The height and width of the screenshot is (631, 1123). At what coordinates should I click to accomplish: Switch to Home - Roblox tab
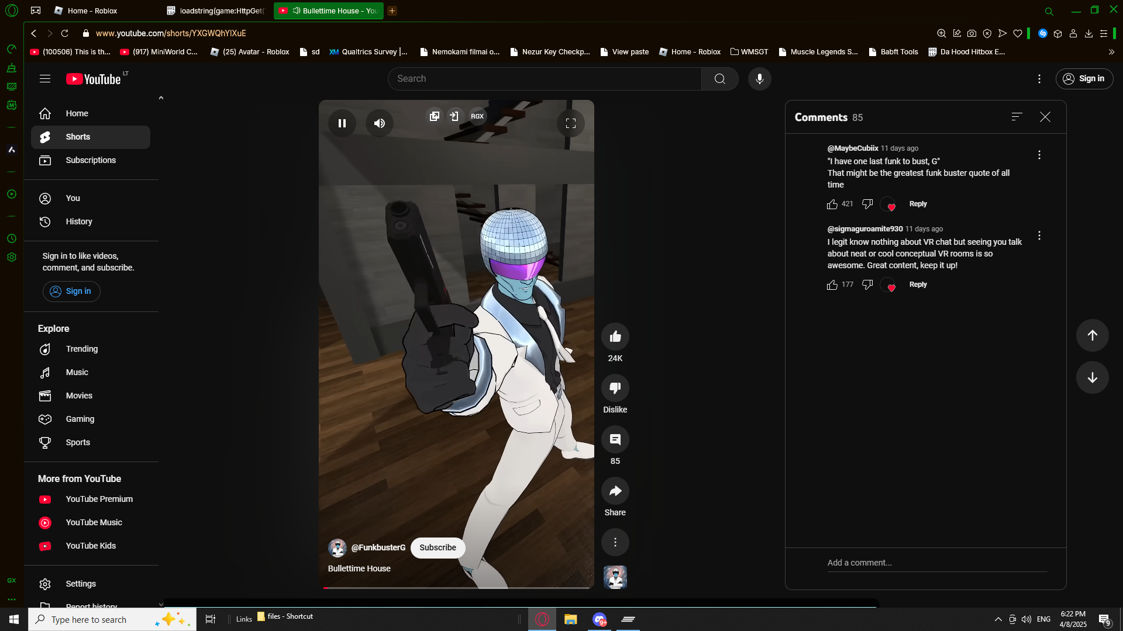click(x=92, y=11)
